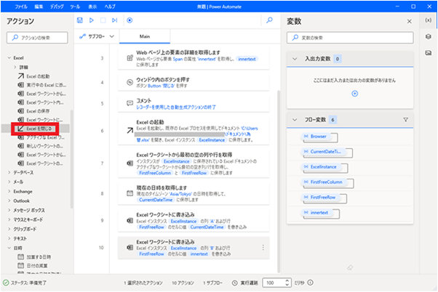
Task: Open the flow search magnifier icon
Action: point(269,20)
